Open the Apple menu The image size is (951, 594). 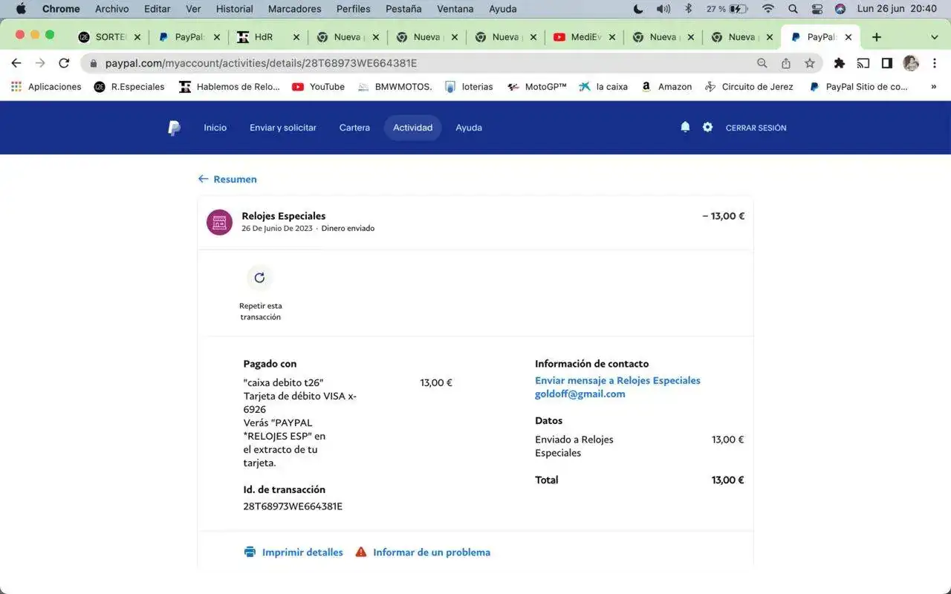20,9
